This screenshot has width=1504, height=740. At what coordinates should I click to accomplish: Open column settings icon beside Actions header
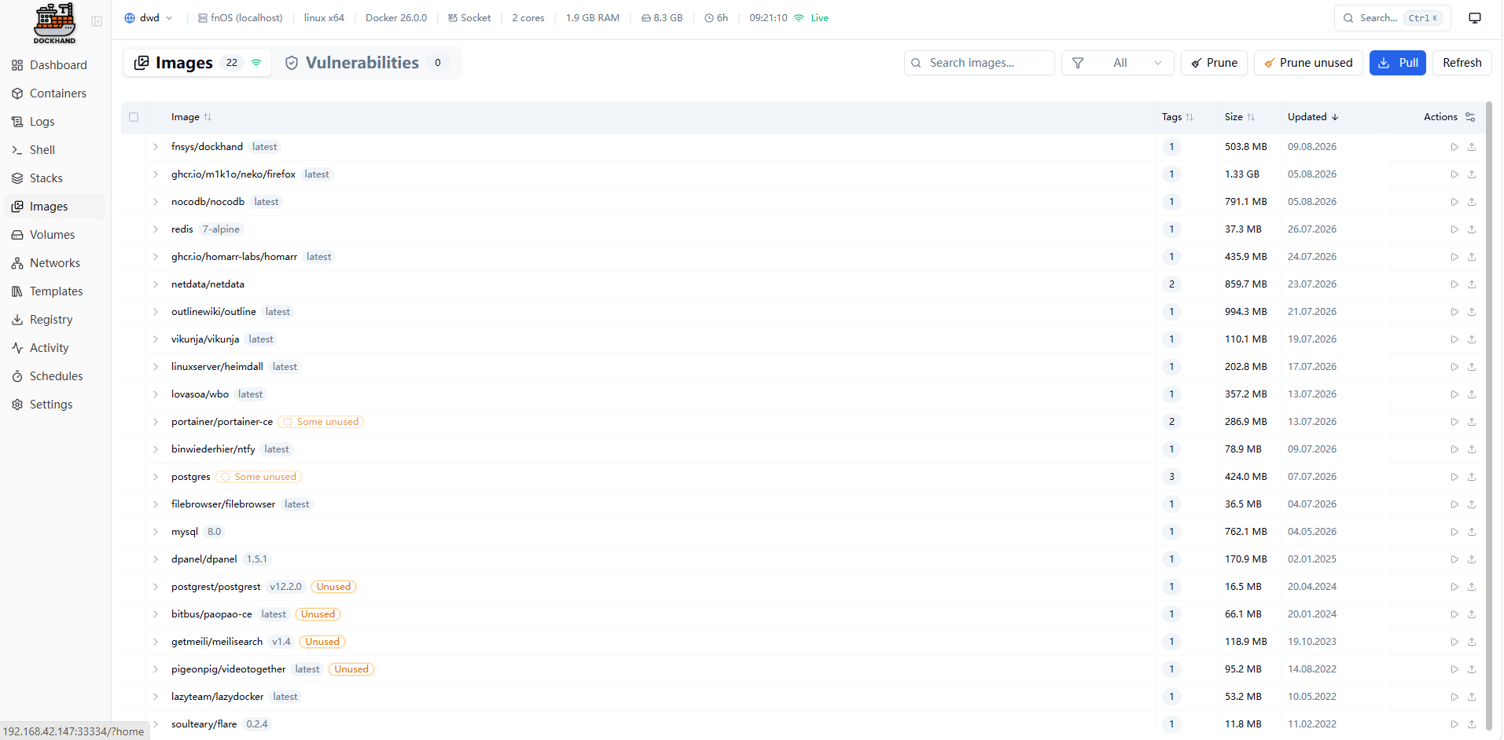tap(1470, 117)
